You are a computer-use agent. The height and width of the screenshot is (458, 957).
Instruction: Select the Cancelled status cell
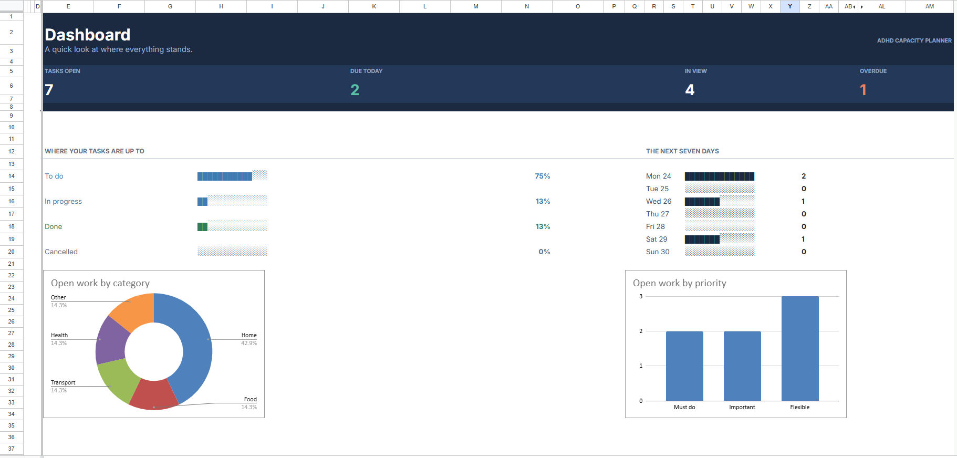[x=61, y=252]
